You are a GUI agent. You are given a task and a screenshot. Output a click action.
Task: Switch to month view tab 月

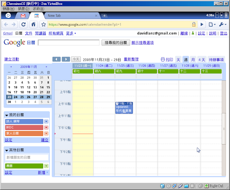point(193,60)
